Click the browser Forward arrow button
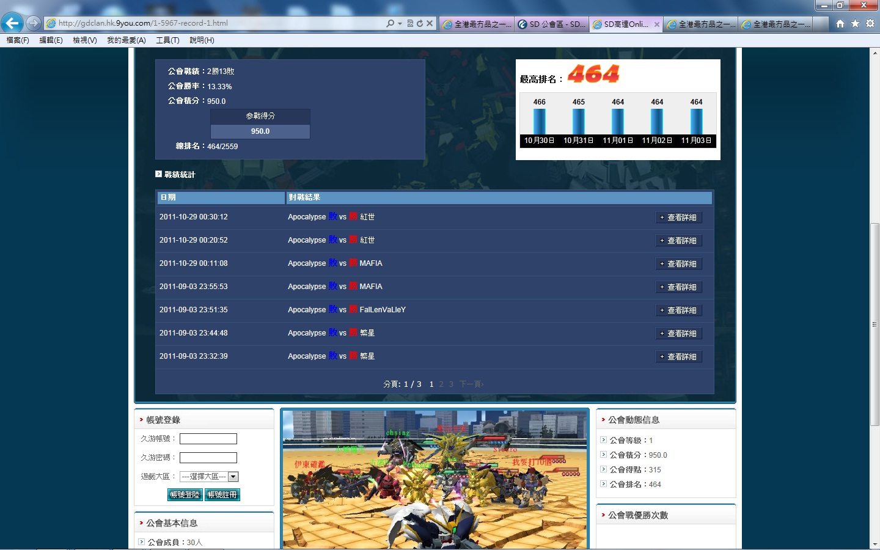 tap(34, 23)
